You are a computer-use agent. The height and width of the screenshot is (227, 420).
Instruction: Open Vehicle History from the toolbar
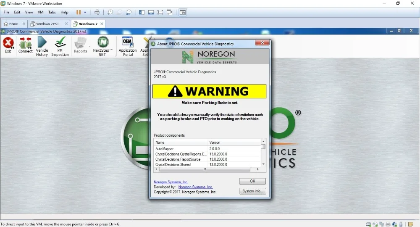point(42,45)
